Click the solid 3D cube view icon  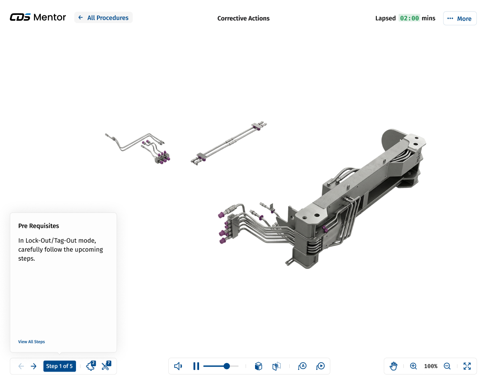pyautogui.click(x=258, y=366)
